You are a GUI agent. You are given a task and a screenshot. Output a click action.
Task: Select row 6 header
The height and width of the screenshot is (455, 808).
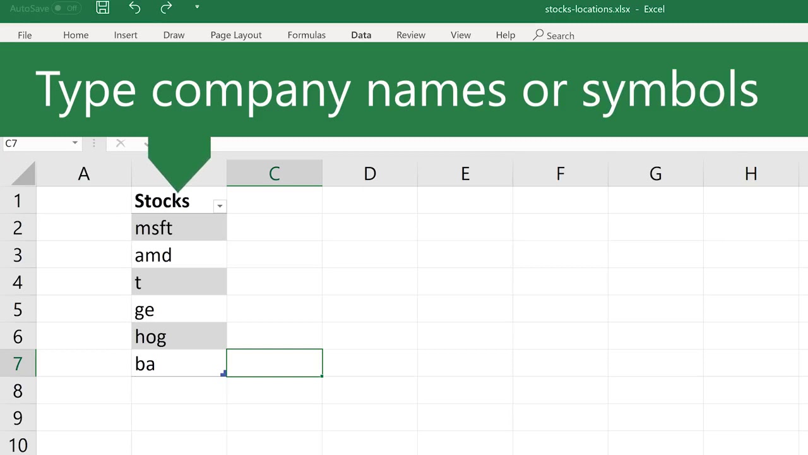tap(18, 336)
